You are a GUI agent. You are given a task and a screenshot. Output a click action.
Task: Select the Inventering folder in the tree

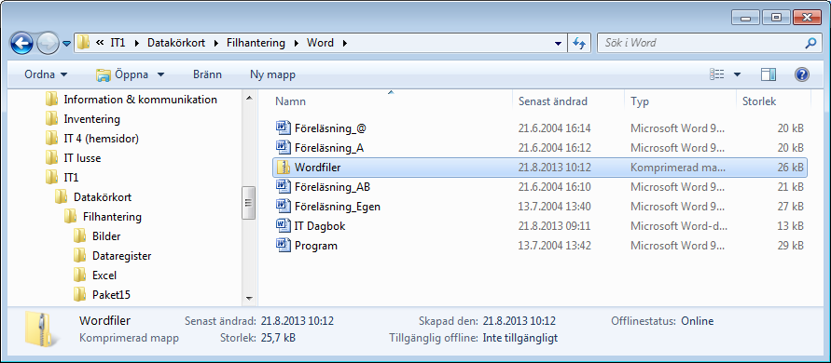[x=91, y=119]
